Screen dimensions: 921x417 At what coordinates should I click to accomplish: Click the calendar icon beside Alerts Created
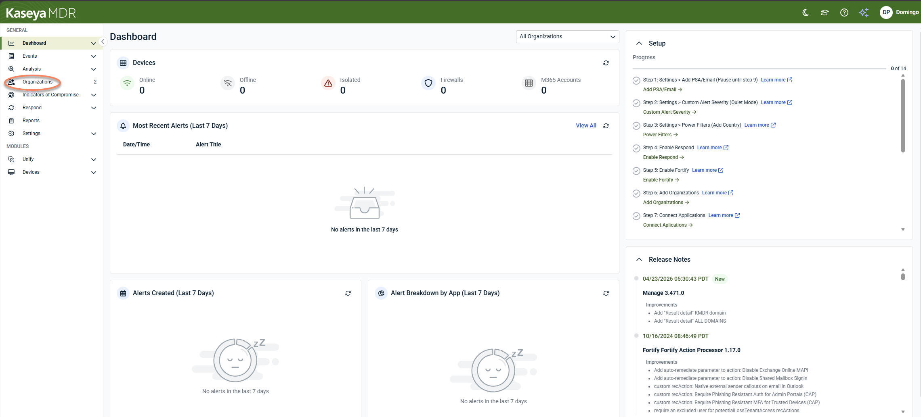tap(123, 293)
